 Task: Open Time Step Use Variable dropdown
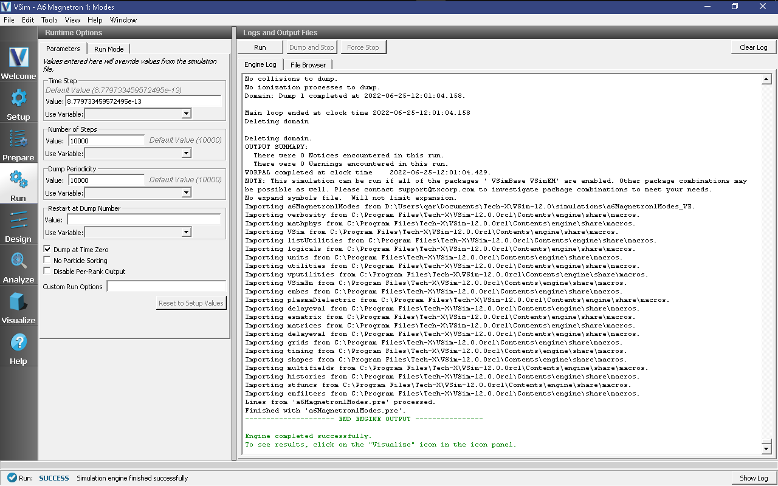(x=138, y=114)
